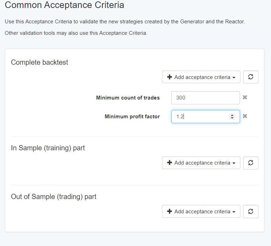Click the Minimum count of trades label
This screenshot has height=246, width=271.
[x=128, y=98]
